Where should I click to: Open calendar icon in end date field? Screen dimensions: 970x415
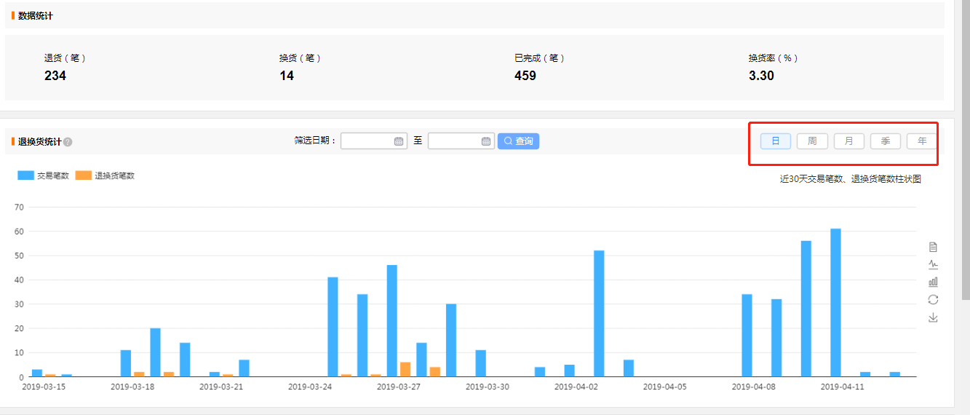click(486, 141)
